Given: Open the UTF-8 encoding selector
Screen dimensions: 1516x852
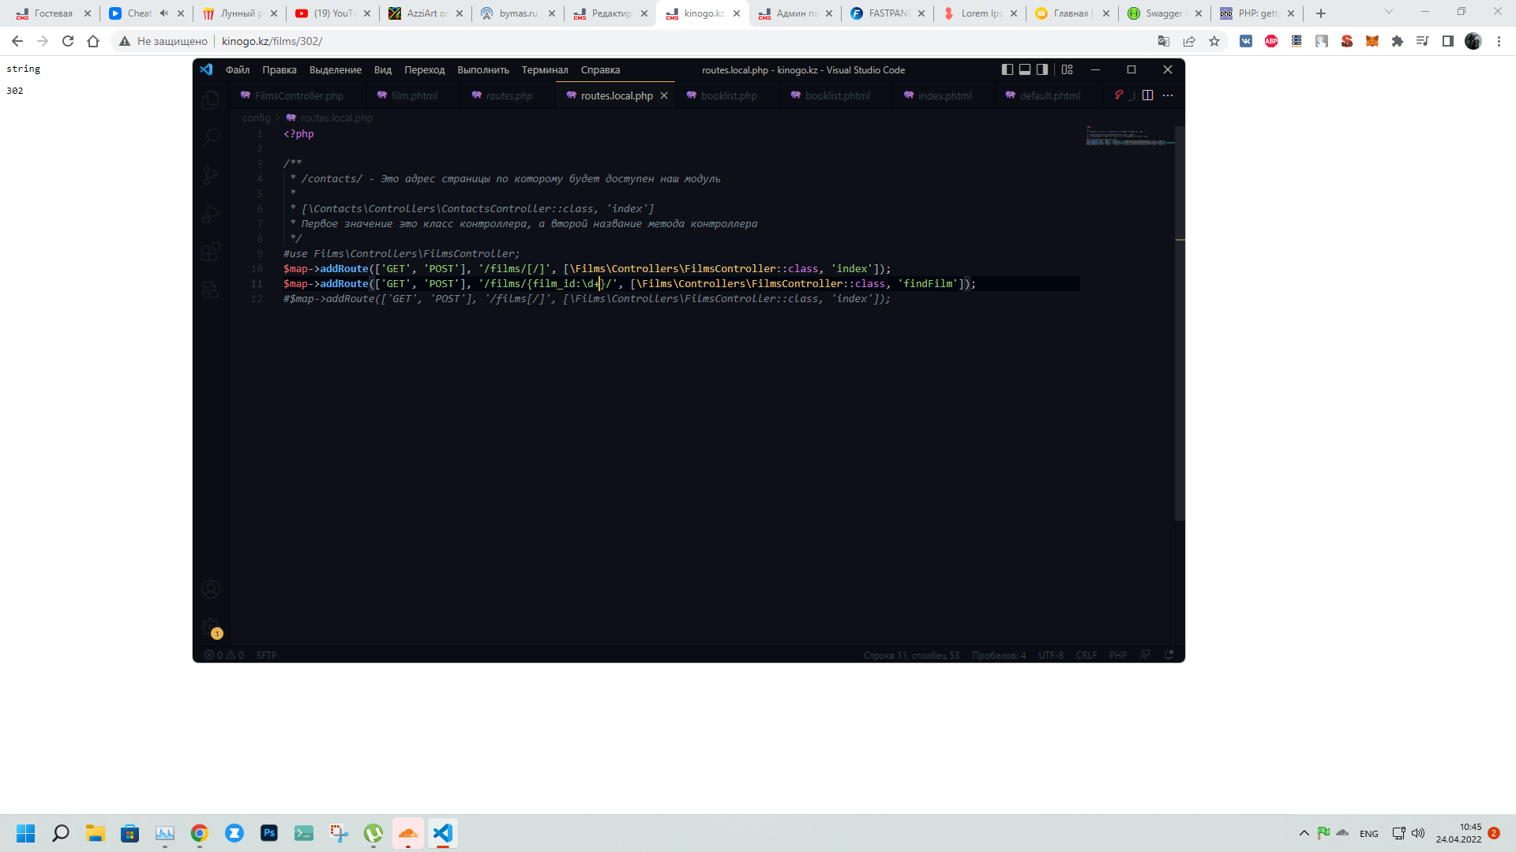Looking at the screenshot, I should [1051, 655].
